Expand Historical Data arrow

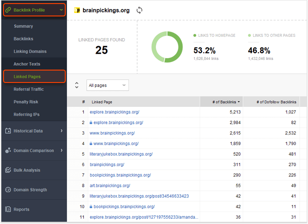pyautogui.click(x=62, y=131)
